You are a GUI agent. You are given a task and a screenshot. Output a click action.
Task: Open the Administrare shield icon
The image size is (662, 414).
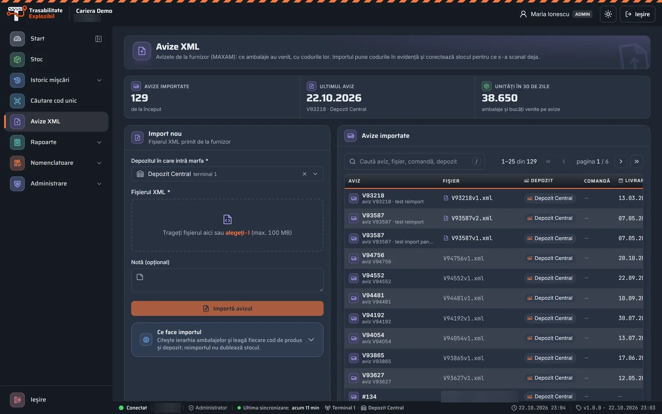(17, 183)
